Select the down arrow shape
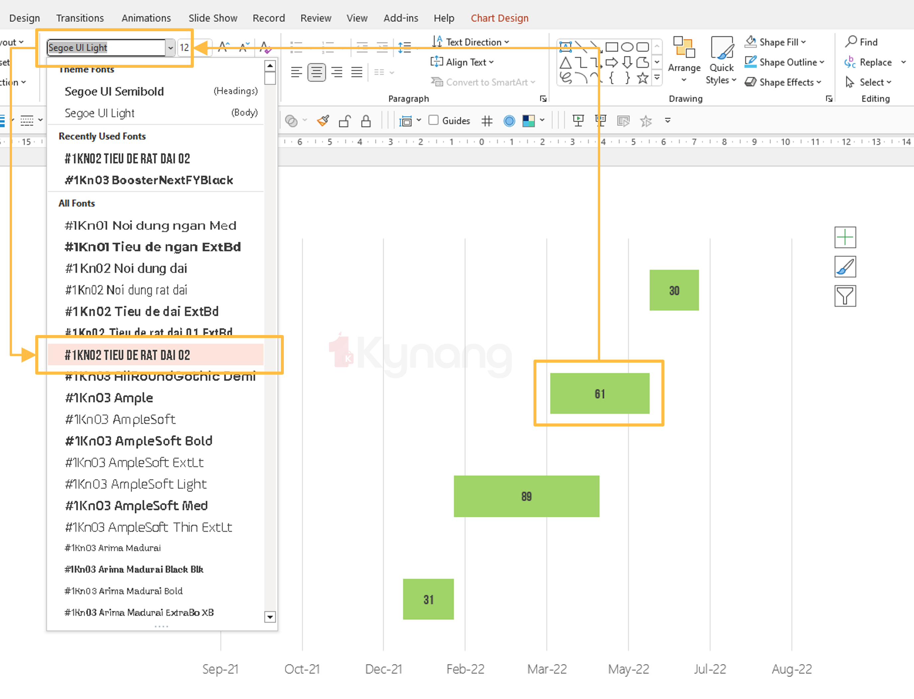914x699 pixels. [628, 63]
